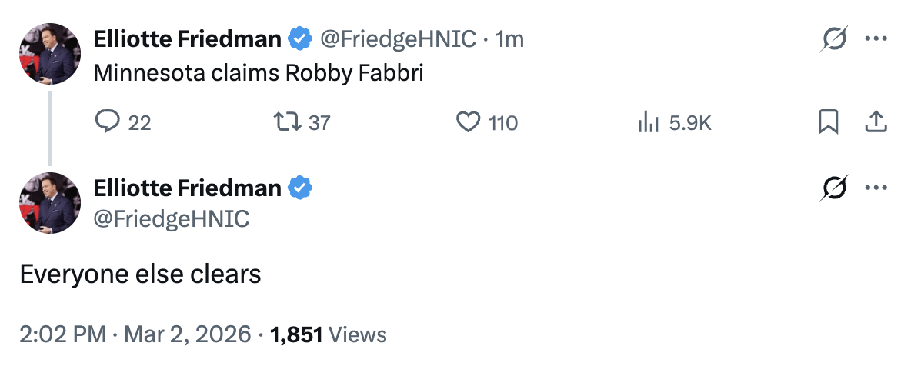Image resolution: width=911 pixels, height=366 pixels.
Task: Bookmark the Robby Fabbri tweet
Action: tap(828, 122)
